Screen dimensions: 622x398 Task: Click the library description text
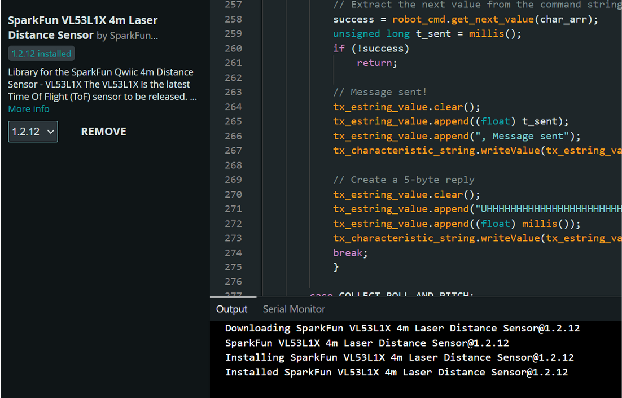102,84
